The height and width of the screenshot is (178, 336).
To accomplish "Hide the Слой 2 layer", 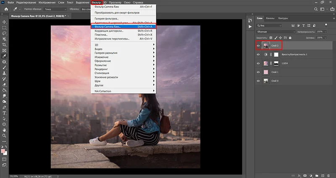I will [x=258, y=46].
